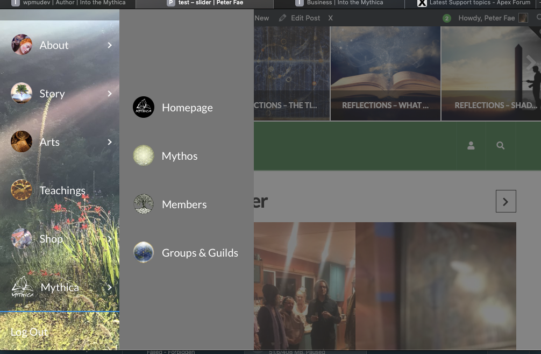Click the Arts round icon
This screenshot has width=541, height=354.
click(x=22, y=141)
